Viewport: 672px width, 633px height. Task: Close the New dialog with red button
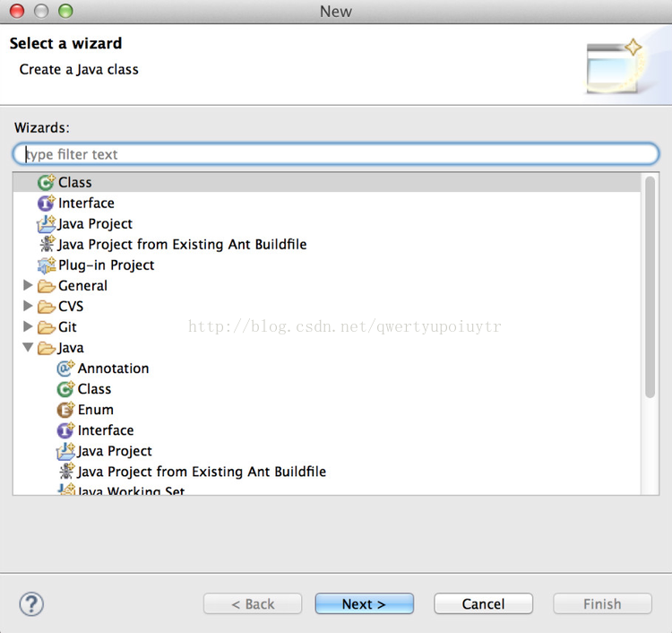coord(17,11)
